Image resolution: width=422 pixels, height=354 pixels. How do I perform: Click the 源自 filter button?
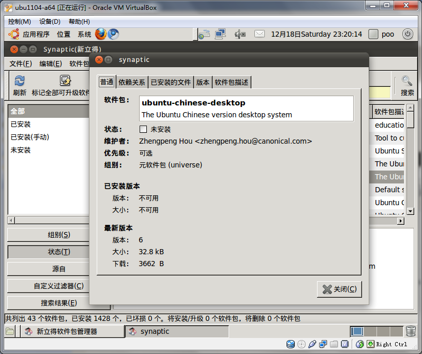[59, 269]
